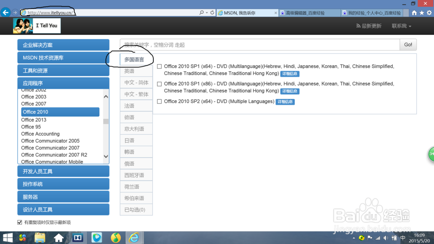Check Office 2010 SP1 (x64) checkbox
The height and width of the screenshot is (244, 434).
[x=159, y=66]
